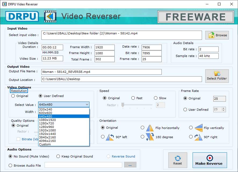Pick 640x480 in the open resolution list
238x172 pixels.
64,116
